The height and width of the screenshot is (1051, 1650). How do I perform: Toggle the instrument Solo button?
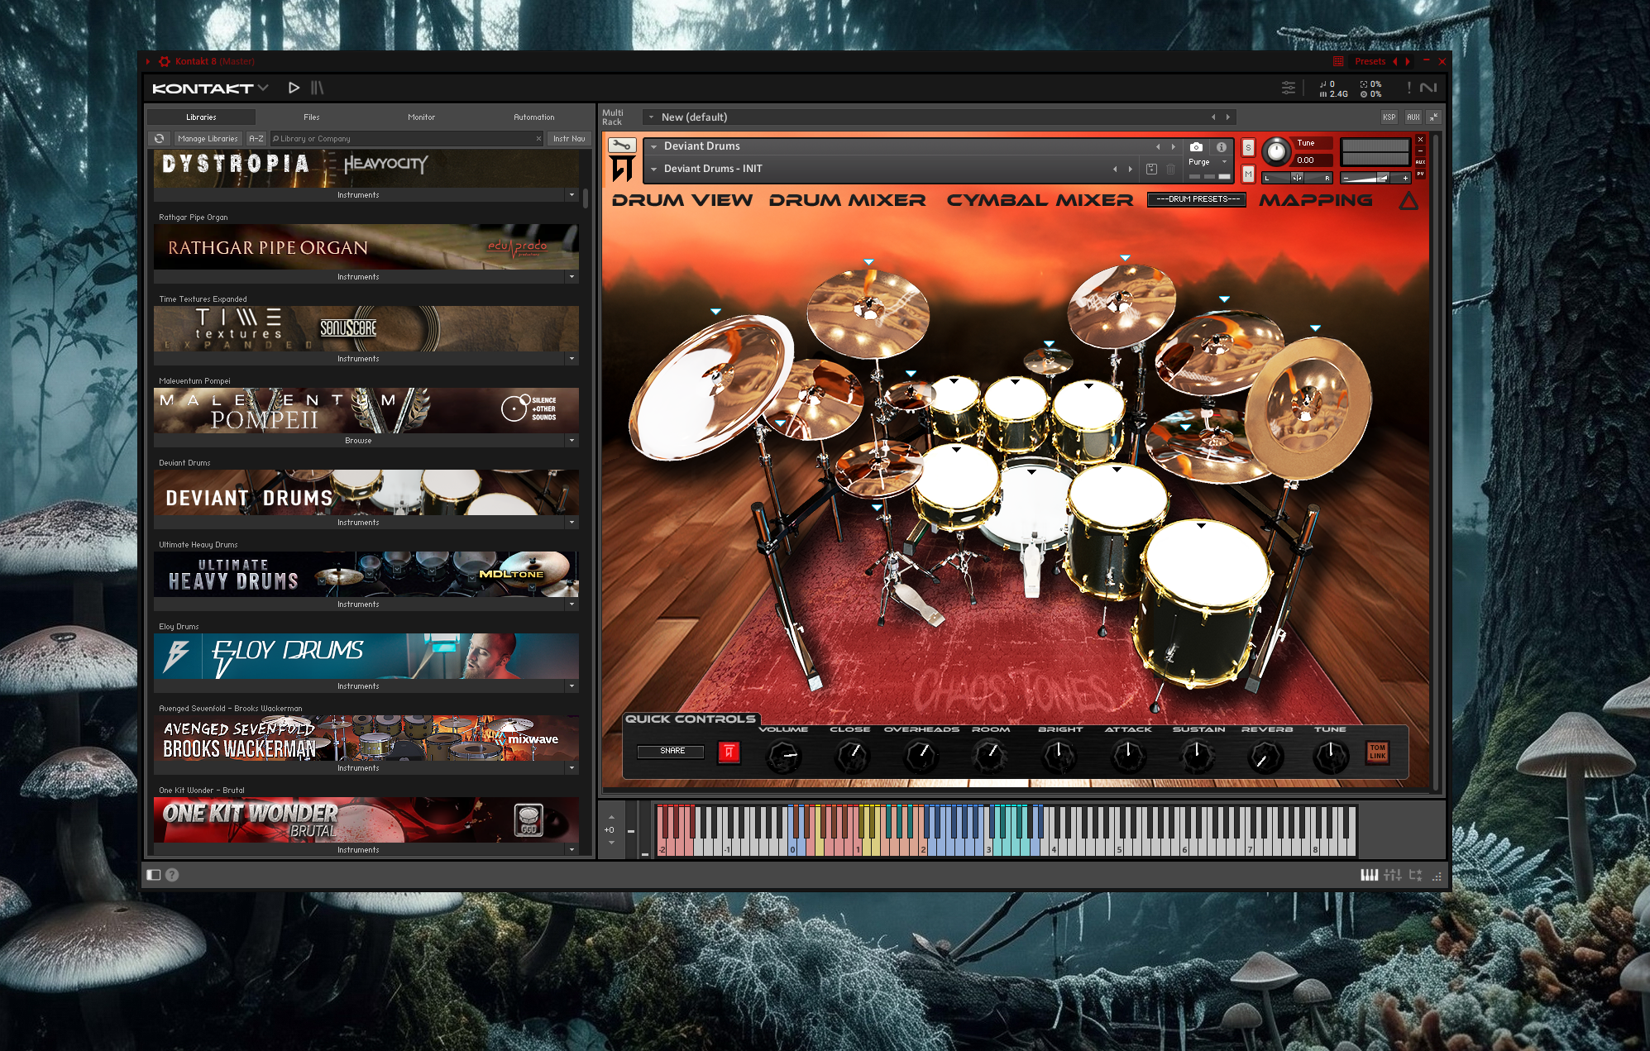pos(1248,147)
